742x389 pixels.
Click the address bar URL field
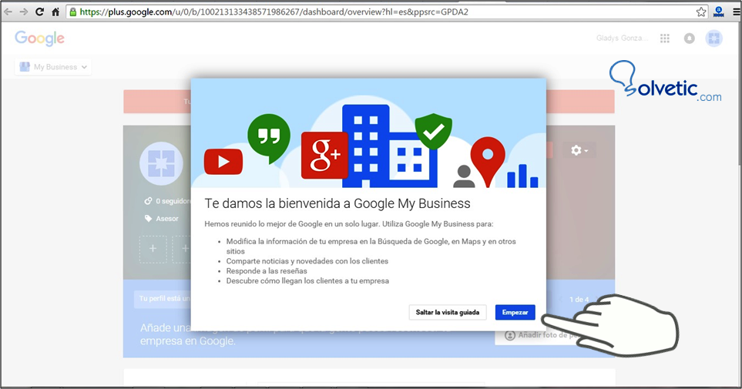pos(387,12)
